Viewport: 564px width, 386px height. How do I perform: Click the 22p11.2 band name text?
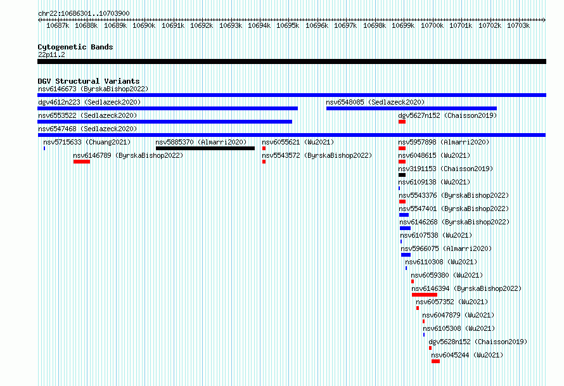point(51,55)
